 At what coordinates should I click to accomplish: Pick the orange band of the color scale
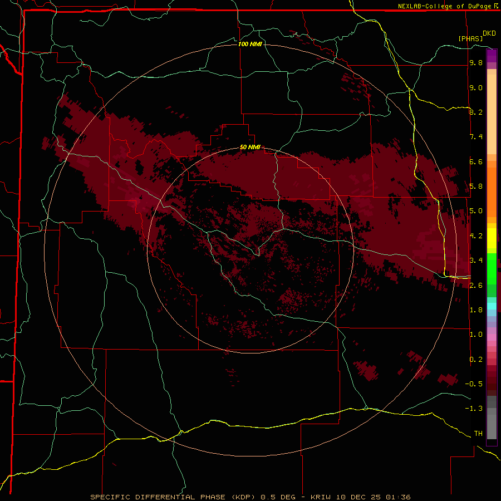coord(492,191)
